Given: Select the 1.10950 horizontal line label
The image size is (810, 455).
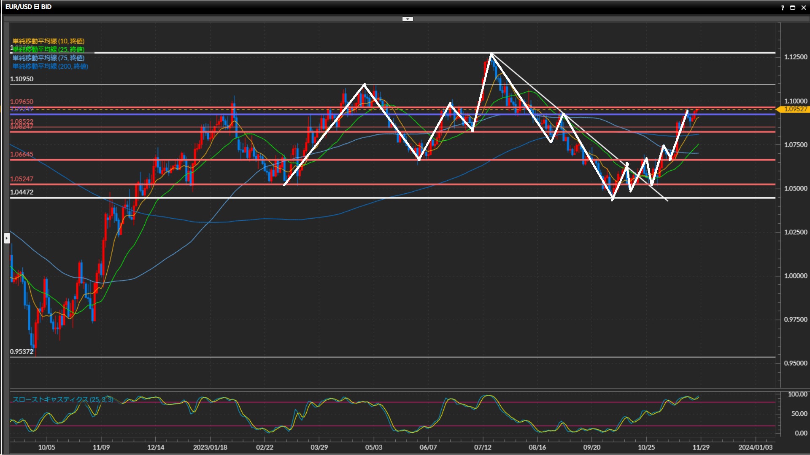Looking at the screenshot, I should (x=22, y=79).
